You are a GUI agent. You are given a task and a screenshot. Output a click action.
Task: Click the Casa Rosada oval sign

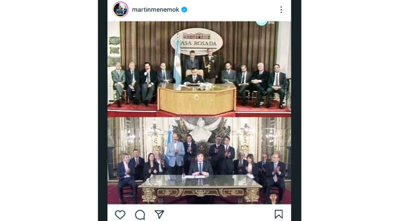pos(196,42)
